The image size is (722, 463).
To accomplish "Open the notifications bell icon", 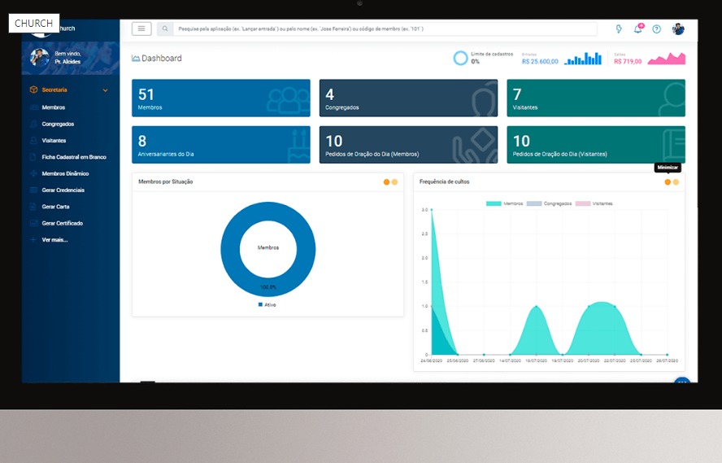I will [x=638, y=29].
